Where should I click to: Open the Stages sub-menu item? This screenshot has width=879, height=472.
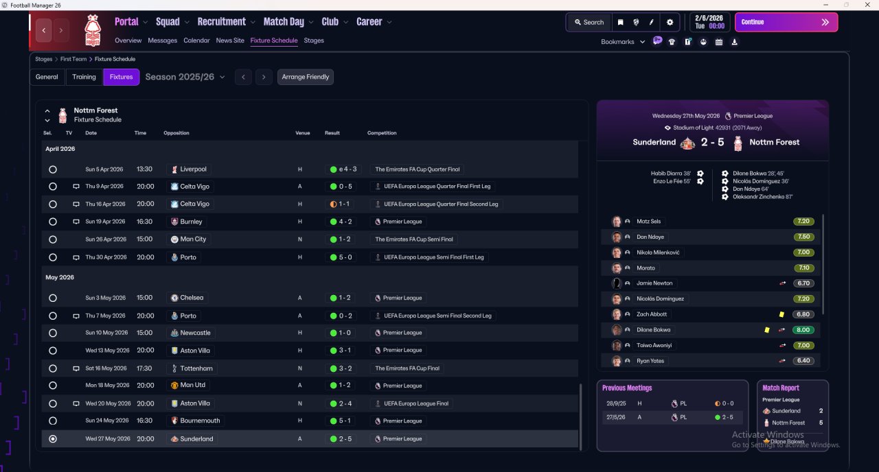(314, 40)
